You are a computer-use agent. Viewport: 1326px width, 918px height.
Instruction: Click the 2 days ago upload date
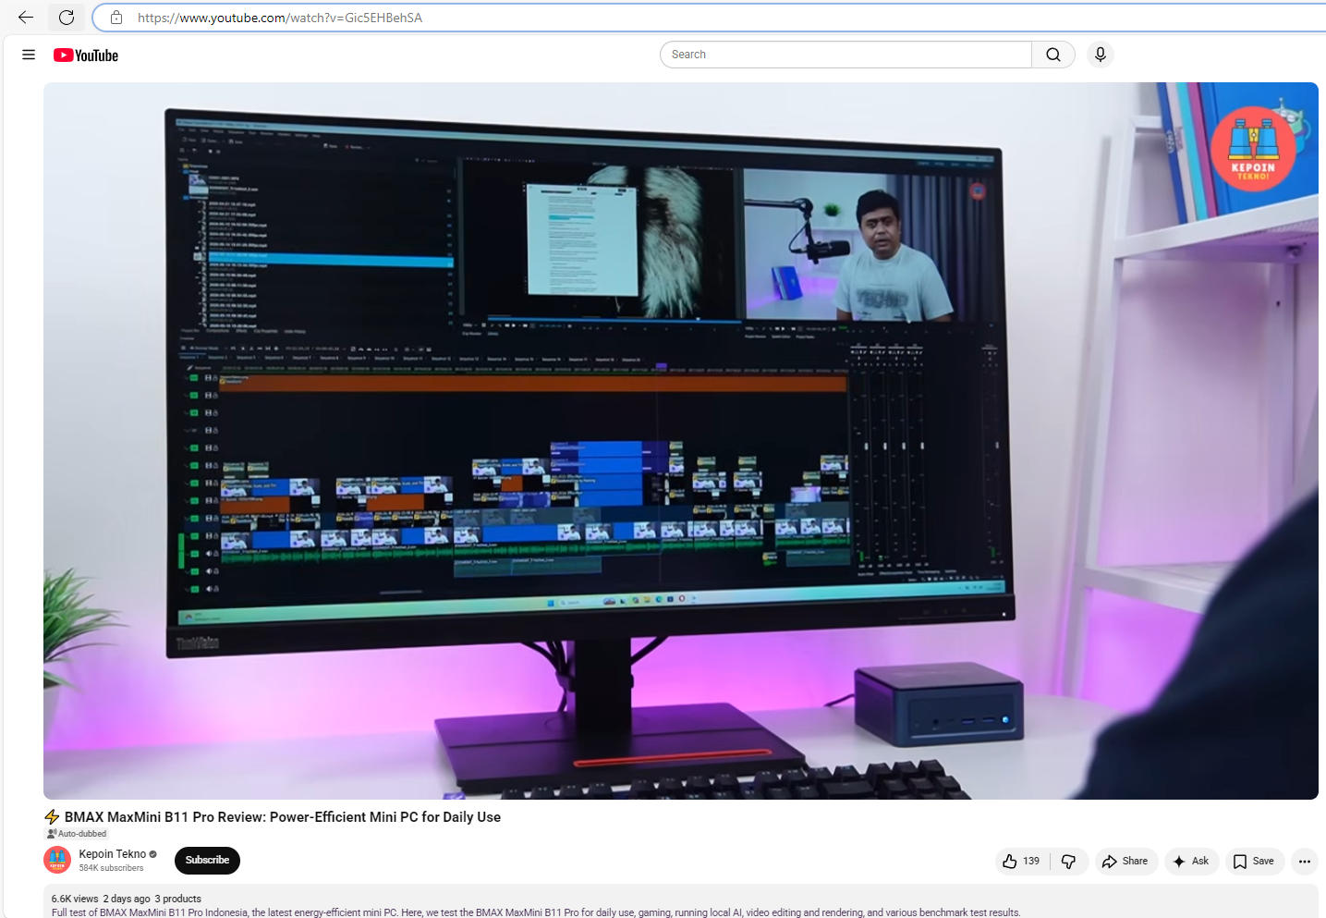tap(127, 899)
